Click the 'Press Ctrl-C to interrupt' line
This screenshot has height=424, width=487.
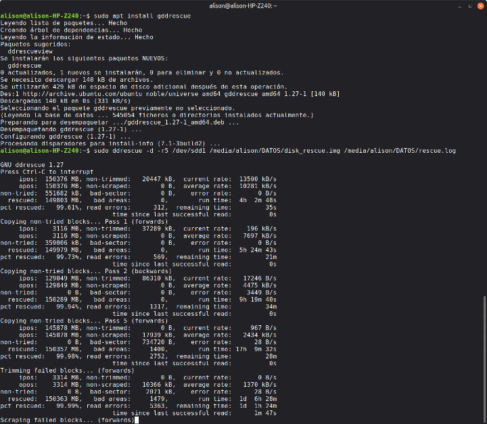click(x=41, y=172)
